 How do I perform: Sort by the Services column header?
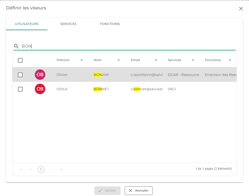tap(174, 60)
